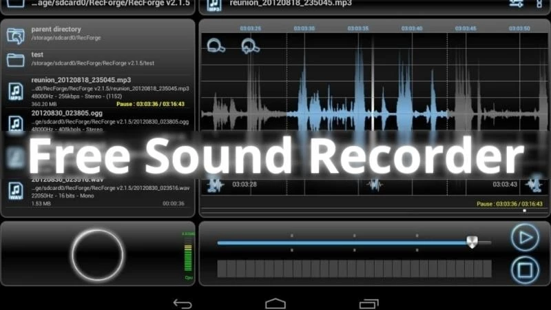The width and height of the screenshot is (551, 310).
Task: Click the parent directory folder icon
Action: point(15,34)
